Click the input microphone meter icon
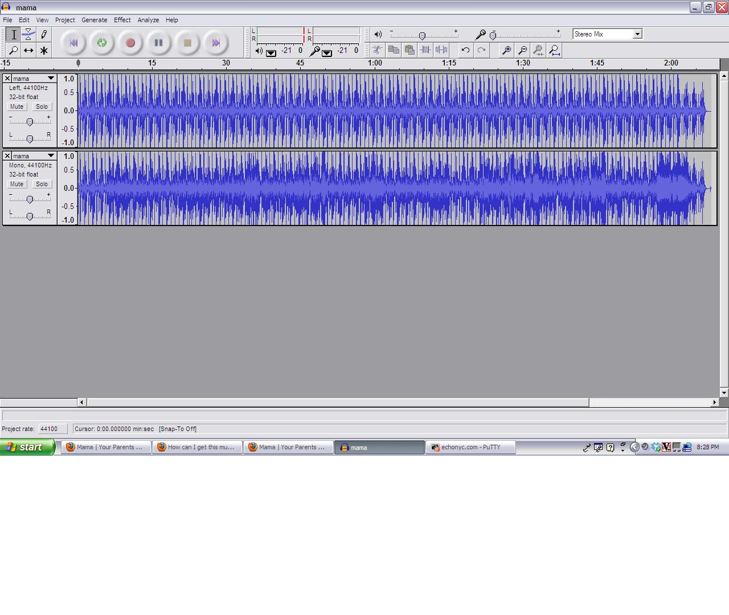Image resolution: width=729 pixels, height=615 pixels. point(314,51)
